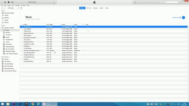Image resolution: width=189 pixels, height=106 pixels.
Task: Sort by the Genre column header
Action: pyautogui.click(x=76, y=24)
